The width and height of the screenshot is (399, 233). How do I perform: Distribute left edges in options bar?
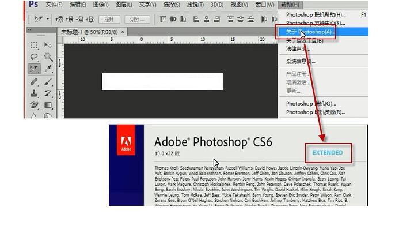coord(264,19)
